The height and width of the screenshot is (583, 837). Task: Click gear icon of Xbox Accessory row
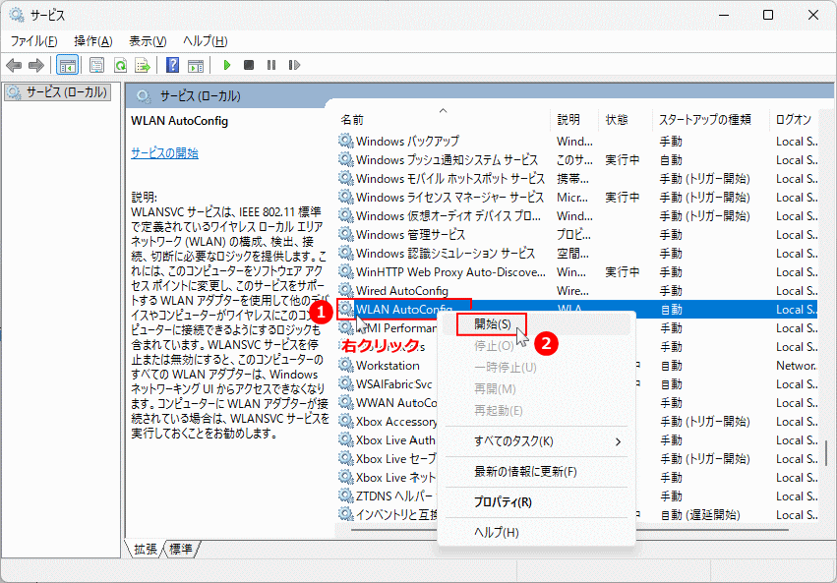point(346,421)
